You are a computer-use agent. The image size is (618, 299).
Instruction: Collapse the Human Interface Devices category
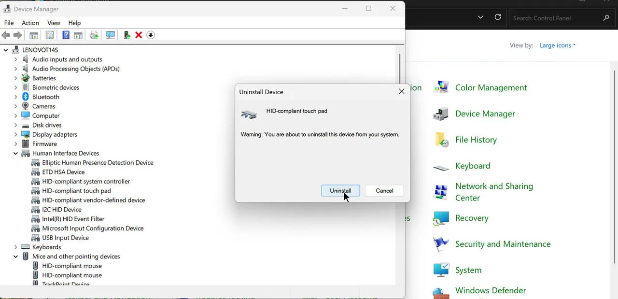point(15,153)
